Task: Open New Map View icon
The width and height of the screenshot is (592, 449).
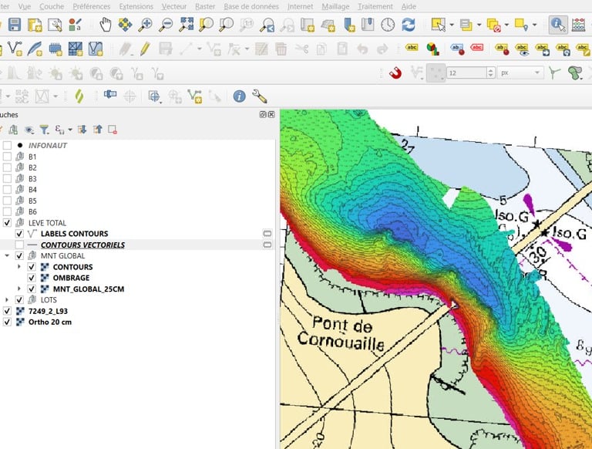Action: coord(308,25)
